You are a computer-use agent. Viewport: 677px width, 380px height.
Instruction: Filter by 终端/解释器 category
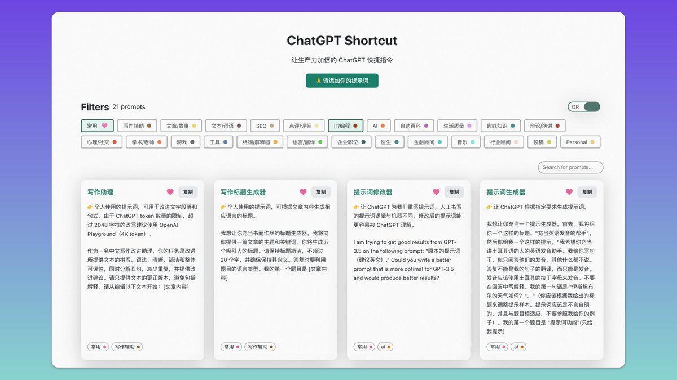[x=260, y=142]
